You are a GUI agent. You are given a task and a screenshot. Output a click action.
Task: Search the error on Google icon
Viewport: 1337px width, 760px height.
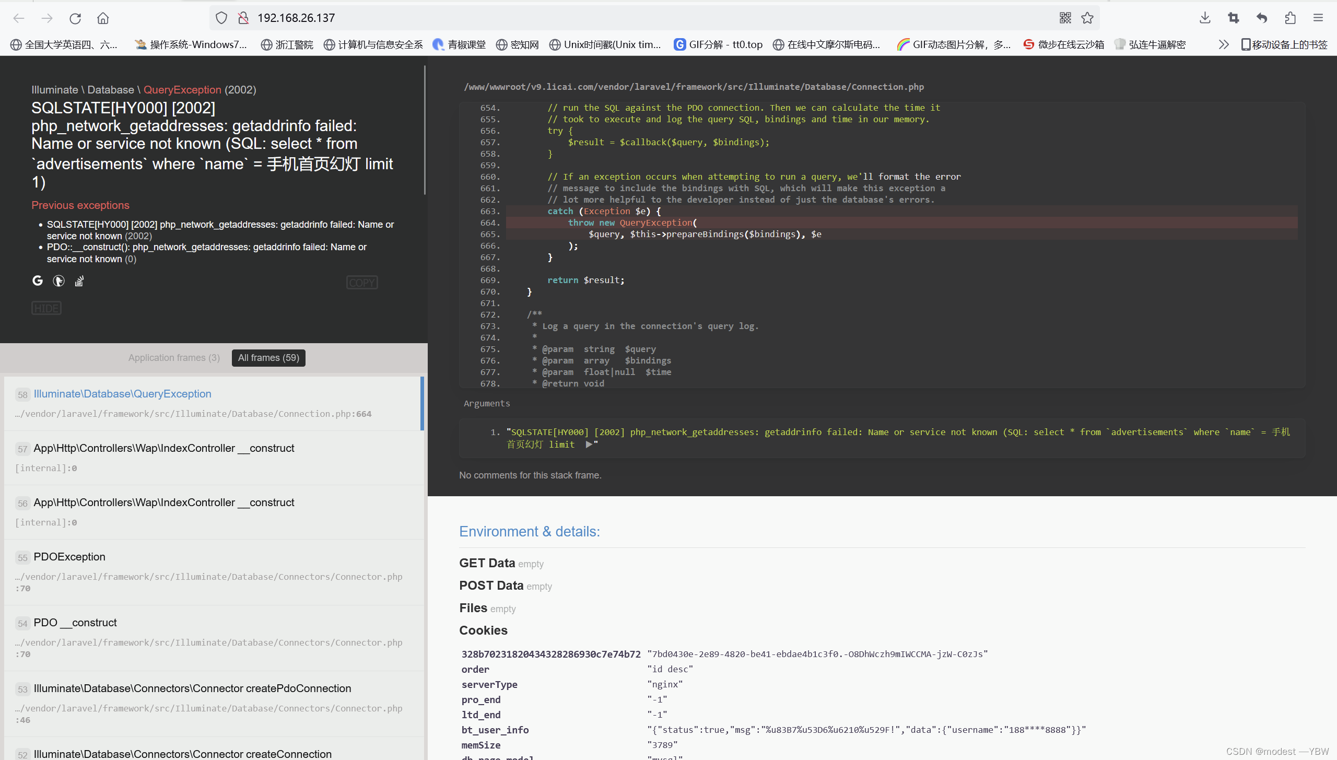38,281
